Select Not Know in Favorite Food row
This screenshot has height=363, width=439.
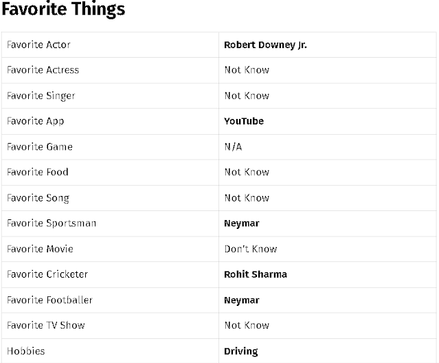point(247,172)
